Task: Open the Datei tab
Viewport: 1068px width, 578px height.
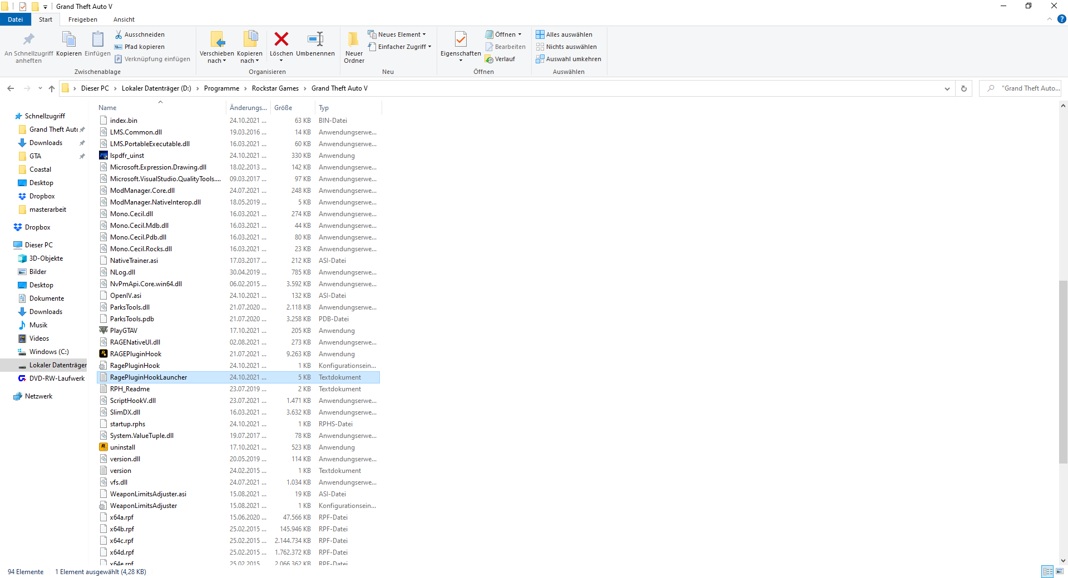Action: [16, 19]
